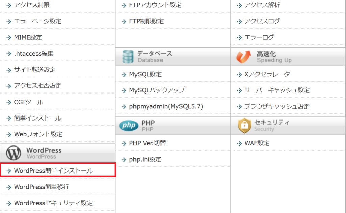Click the セキュリティ section header text
346x213 pixels.
pyautogui.click(x=272, y=123)
